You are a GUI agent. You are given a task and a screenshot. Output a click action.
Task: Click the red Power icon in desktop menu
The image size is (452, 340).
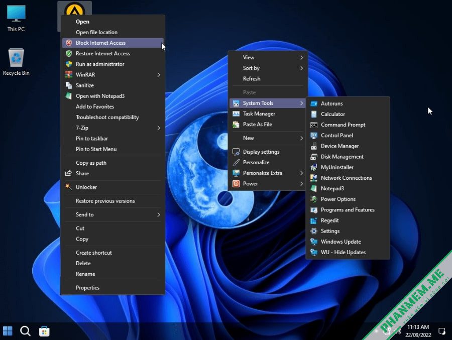(x=236, y=184)
